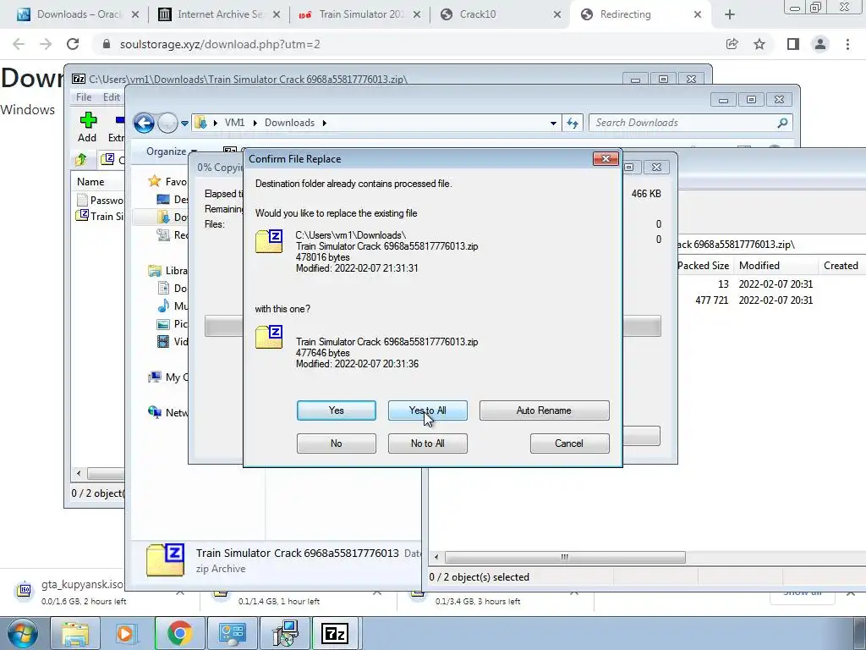The image size is (866, 650).
Task: Click Created column header
Action: coord(841,265)
